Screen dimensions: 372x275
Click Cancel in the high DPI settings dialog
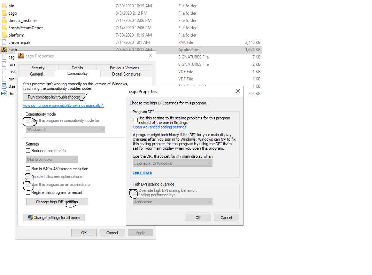[226, 218]
